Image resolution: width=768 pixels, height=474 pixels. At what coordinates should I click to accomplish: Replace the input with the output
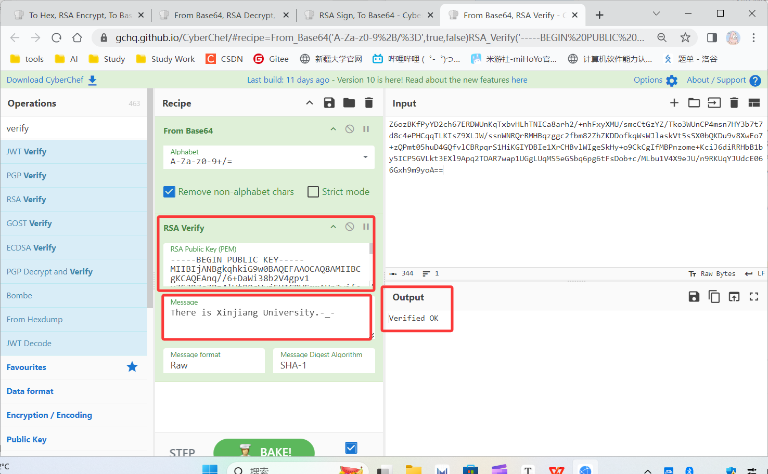[x=734, y=297]
